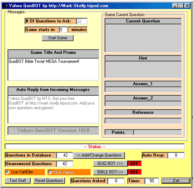Image resolution: width=193 pixels, height=188 pixels.
Task: Click the Reference display field
Action: (x=143, y=121)
